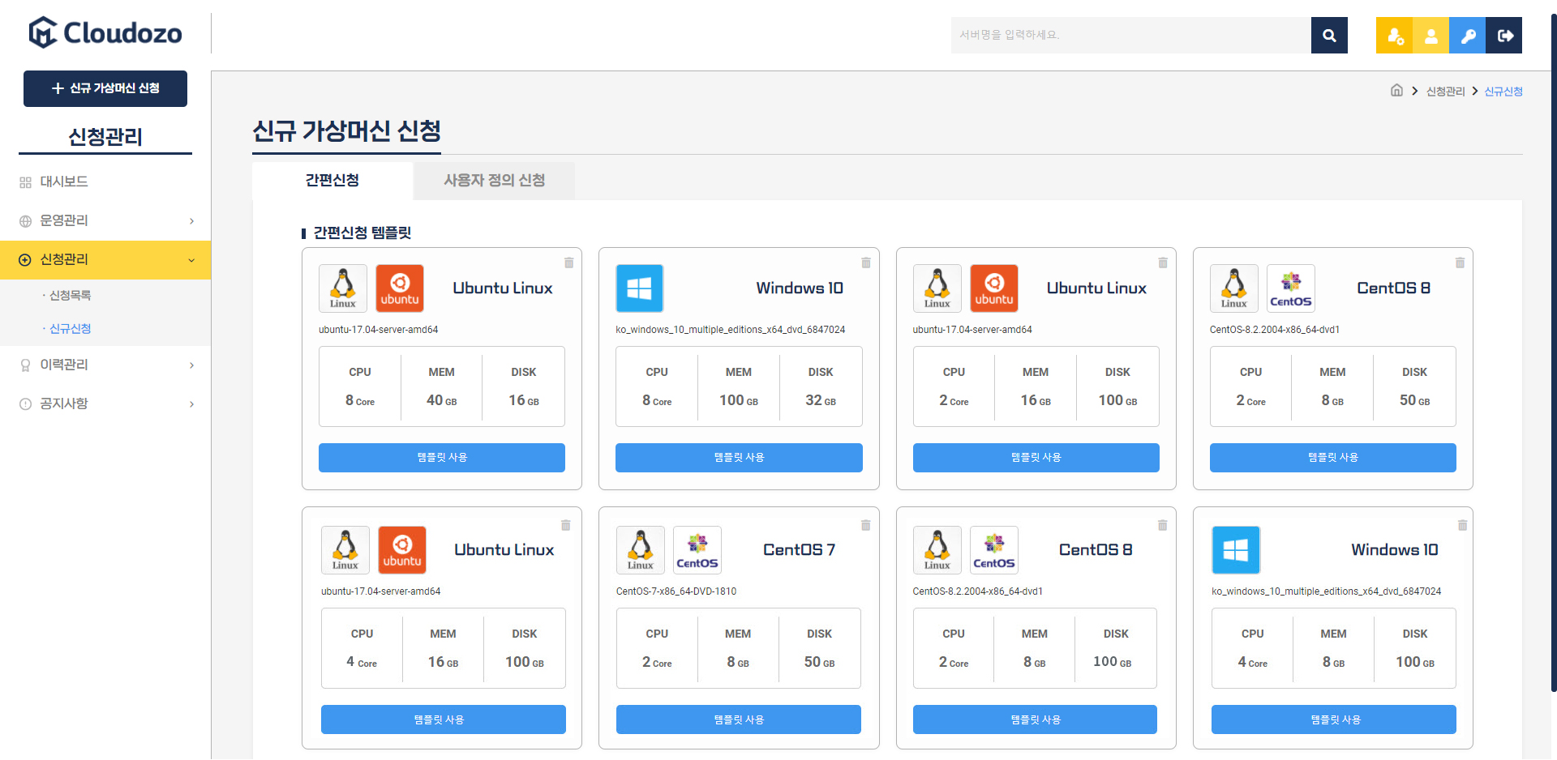Click the 신규 가상머신 신청 button
The height and width of the screenshot is (760, 1557).
105,88
